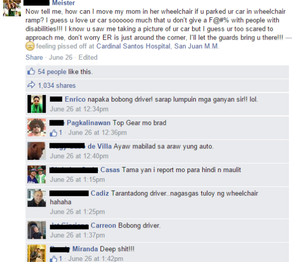Screen dimensions: 292x262
Task: Click the Meister profile name link
Action: (x=64, y=3)
